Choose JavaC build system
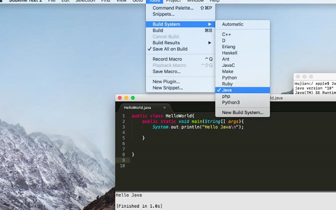The height and width of the screenshot is (210, 336). [x=242, y=65]
